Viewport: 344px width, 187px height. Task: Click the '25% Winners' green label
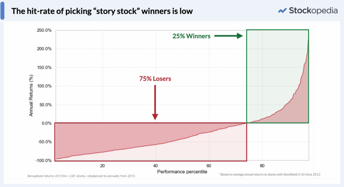(191, 36)
